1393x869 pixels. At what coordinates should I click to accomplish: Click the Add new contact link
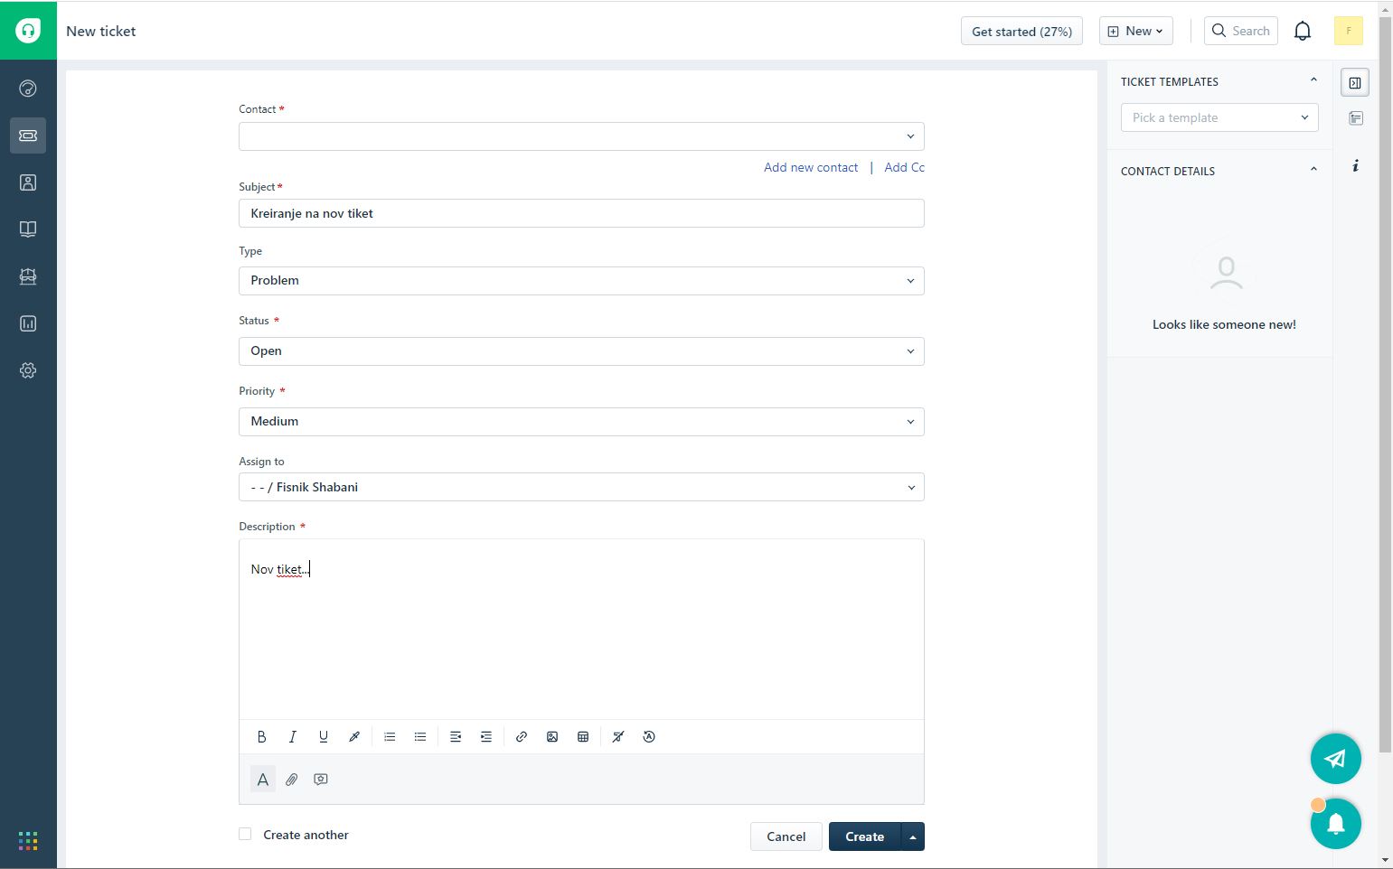(x=810, y=167)
